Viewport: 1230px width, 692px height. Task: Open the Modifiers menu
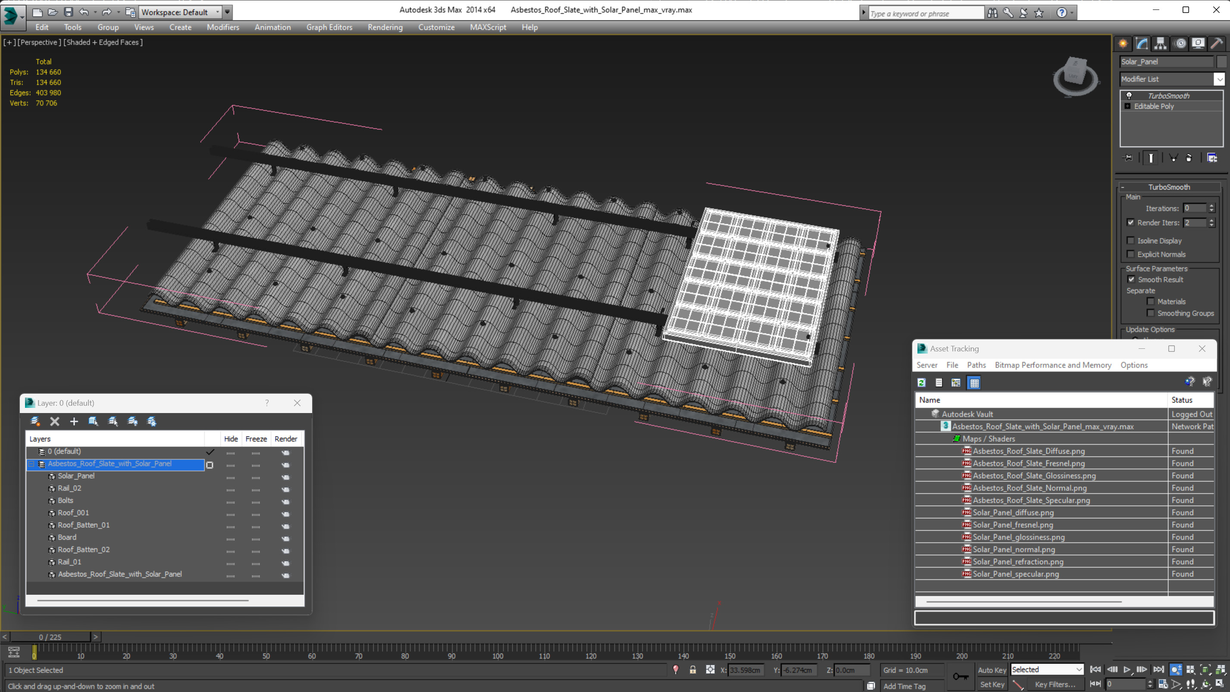[x=223, y=27]
